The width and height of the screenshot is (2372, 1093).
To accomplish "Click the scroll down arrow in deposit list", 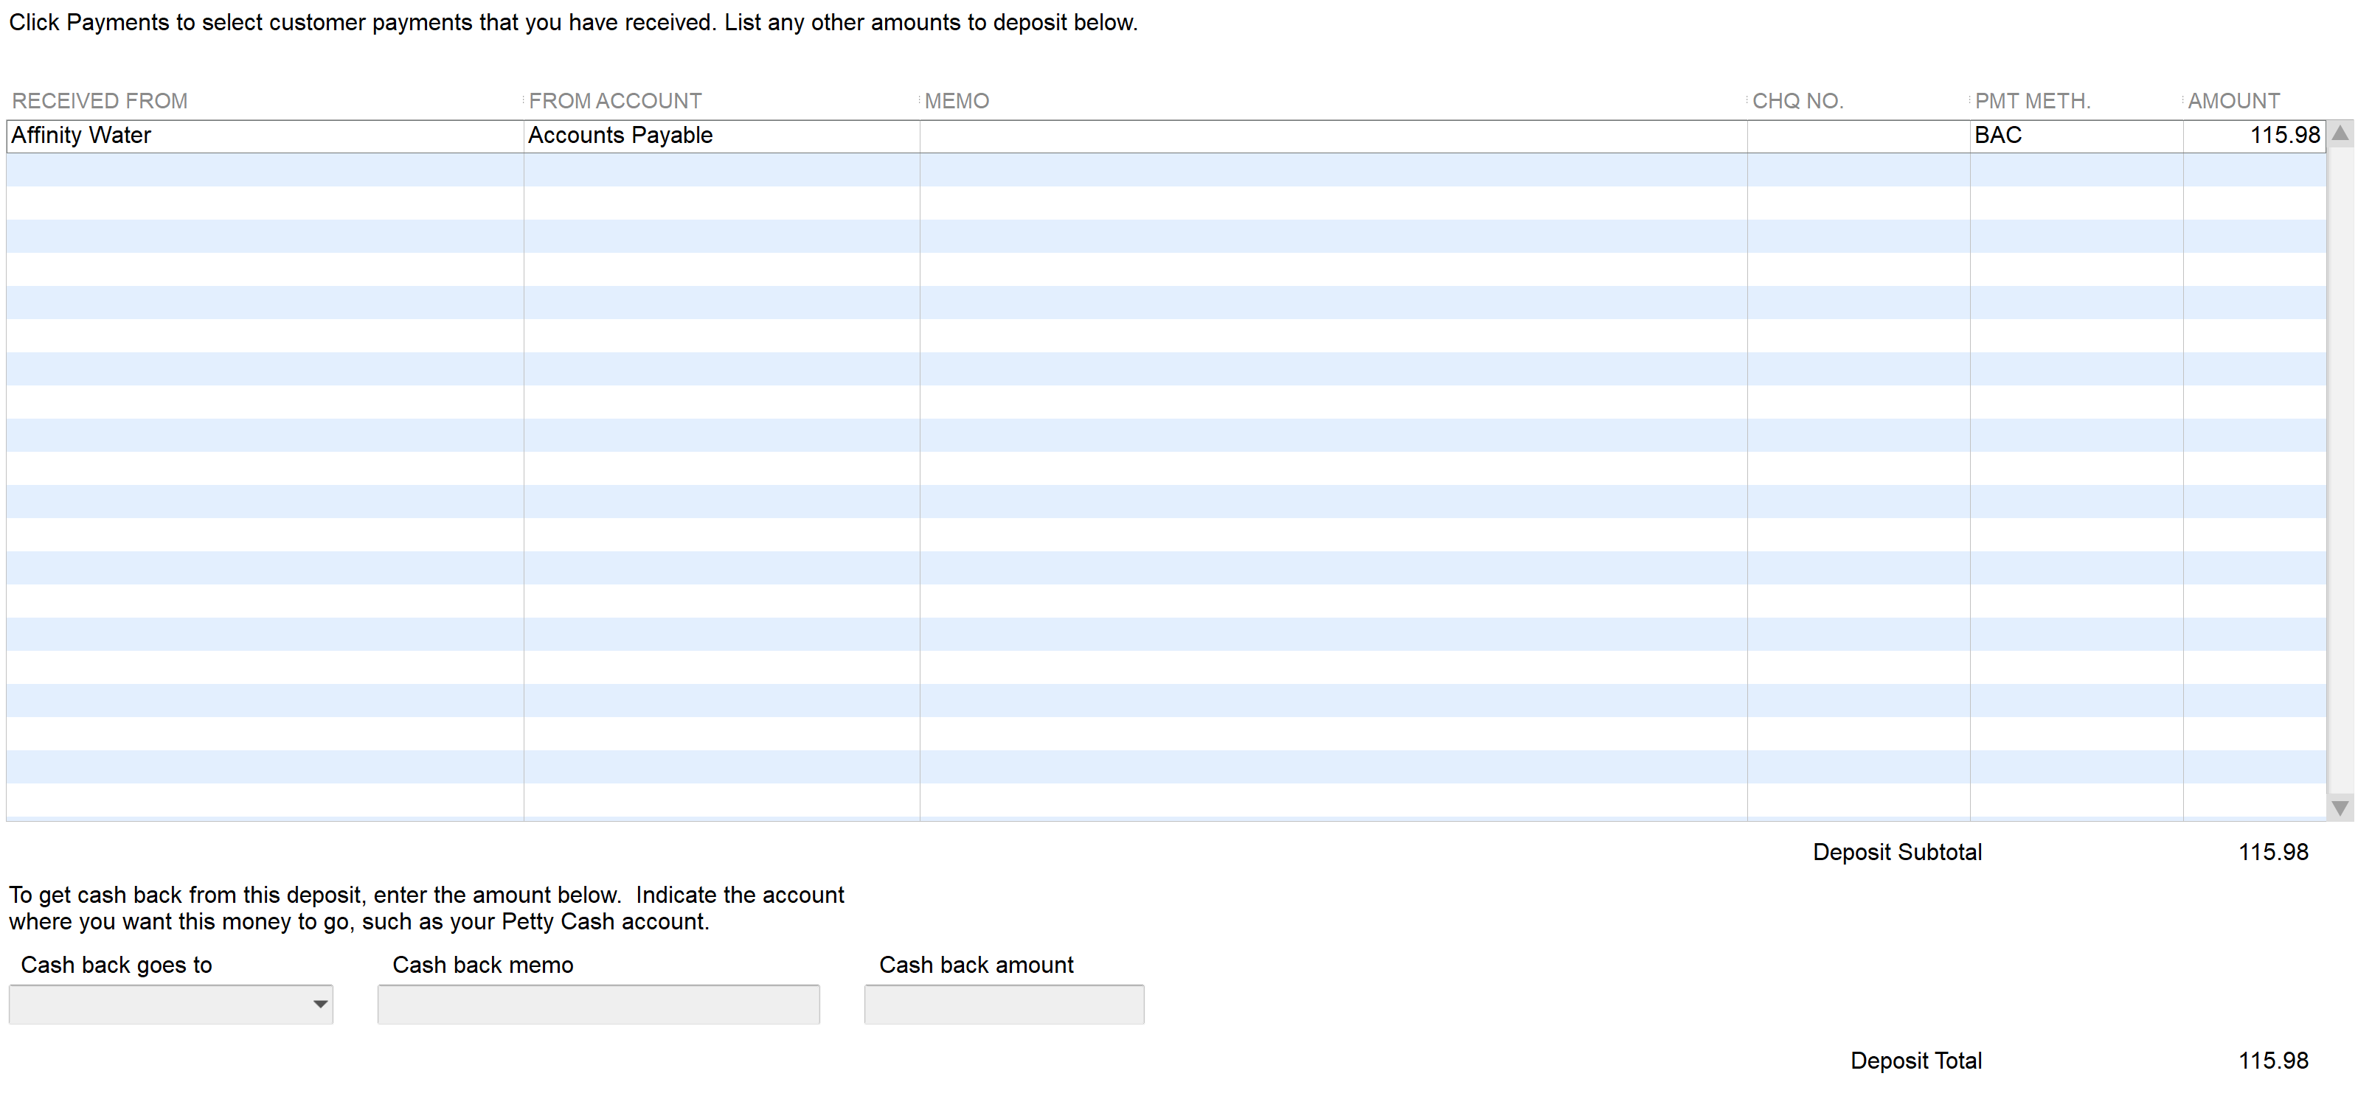I will coord(2340,808).
